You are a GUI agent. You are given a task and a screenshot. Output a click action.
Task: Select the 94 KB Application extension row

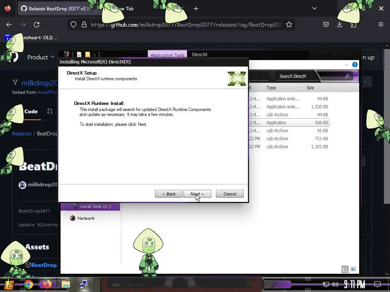click(289, 99)
